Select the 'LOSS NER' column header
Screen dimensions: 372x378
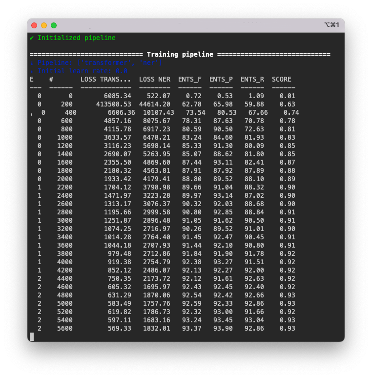[154, 79]
